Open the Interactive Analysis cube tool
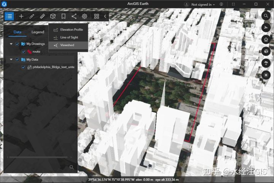This screenshot has width=274, height=183. tap(53, 16)
